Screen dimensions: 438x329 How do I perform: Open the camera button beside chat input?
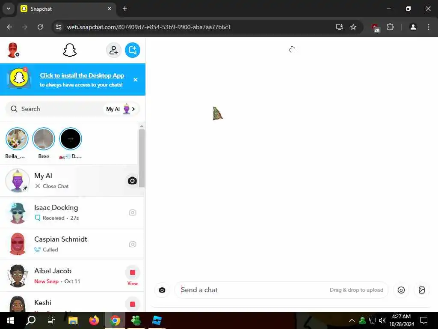click(162, 290)
